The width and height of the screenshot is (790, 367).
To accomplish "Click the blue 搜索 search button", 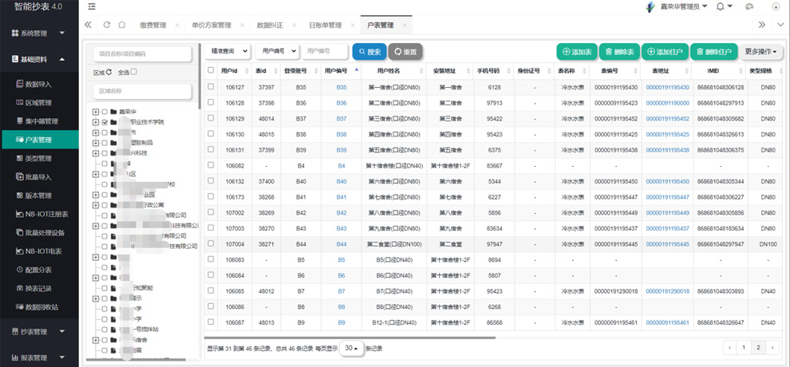I will [x=369, y=52].
